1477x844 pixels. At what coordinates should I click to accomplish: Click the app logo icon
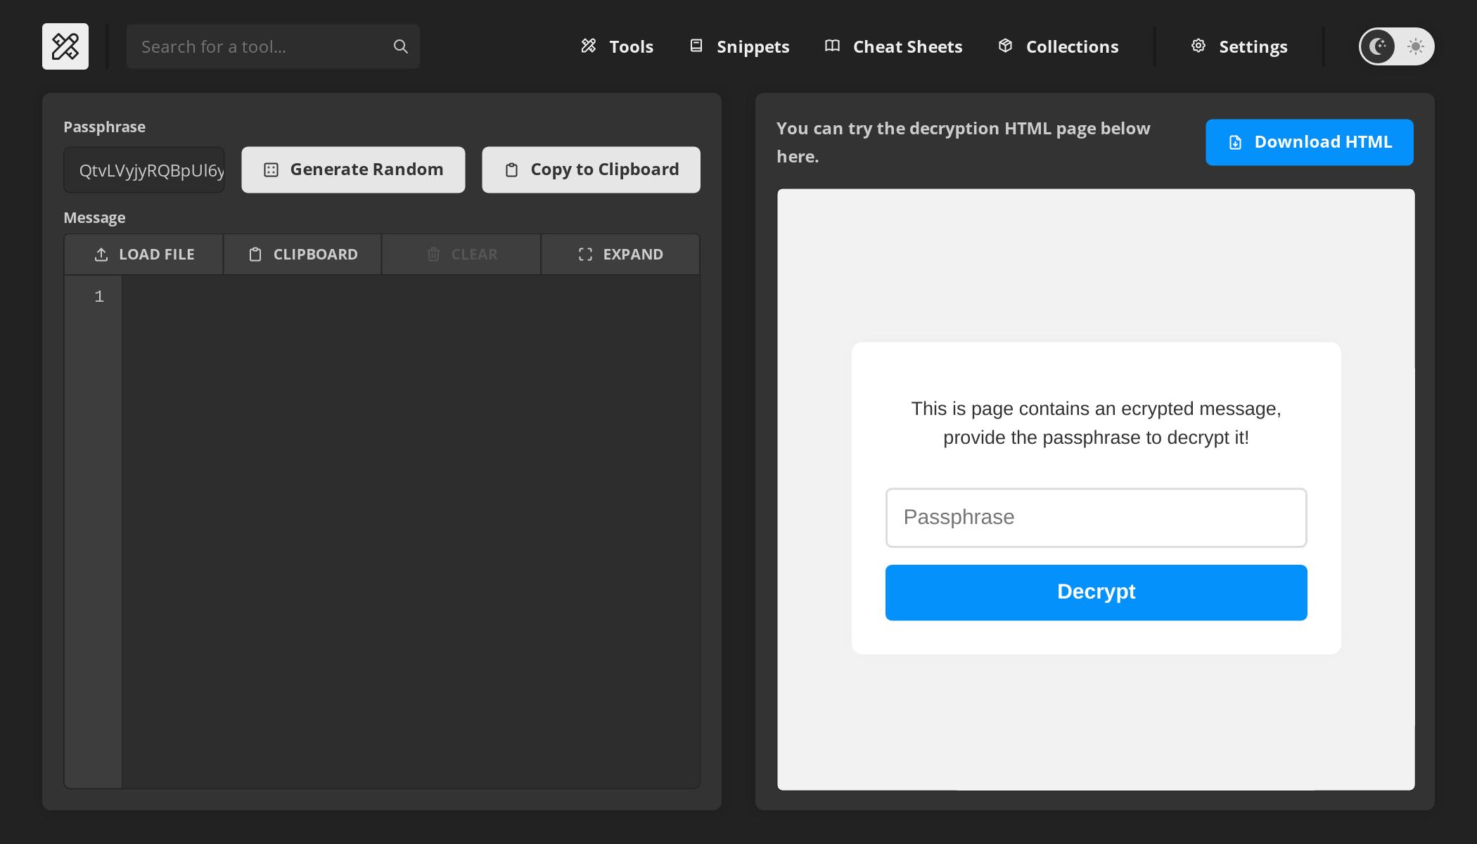point(65,46)
